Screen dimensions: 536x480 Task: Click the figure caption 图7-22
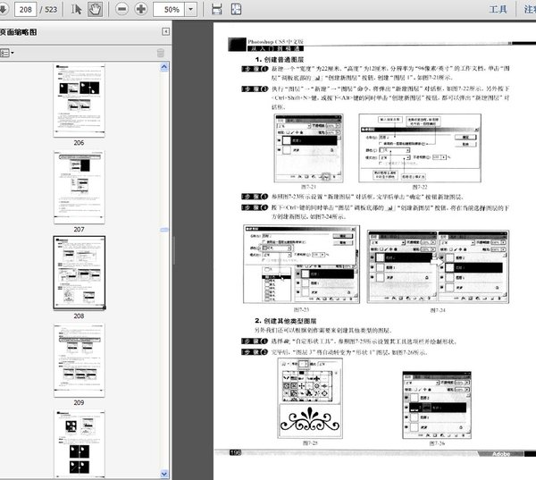[420, 187]
